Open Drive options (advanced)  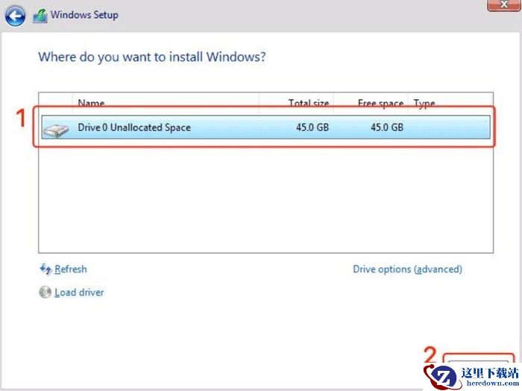tap(407, 269)
